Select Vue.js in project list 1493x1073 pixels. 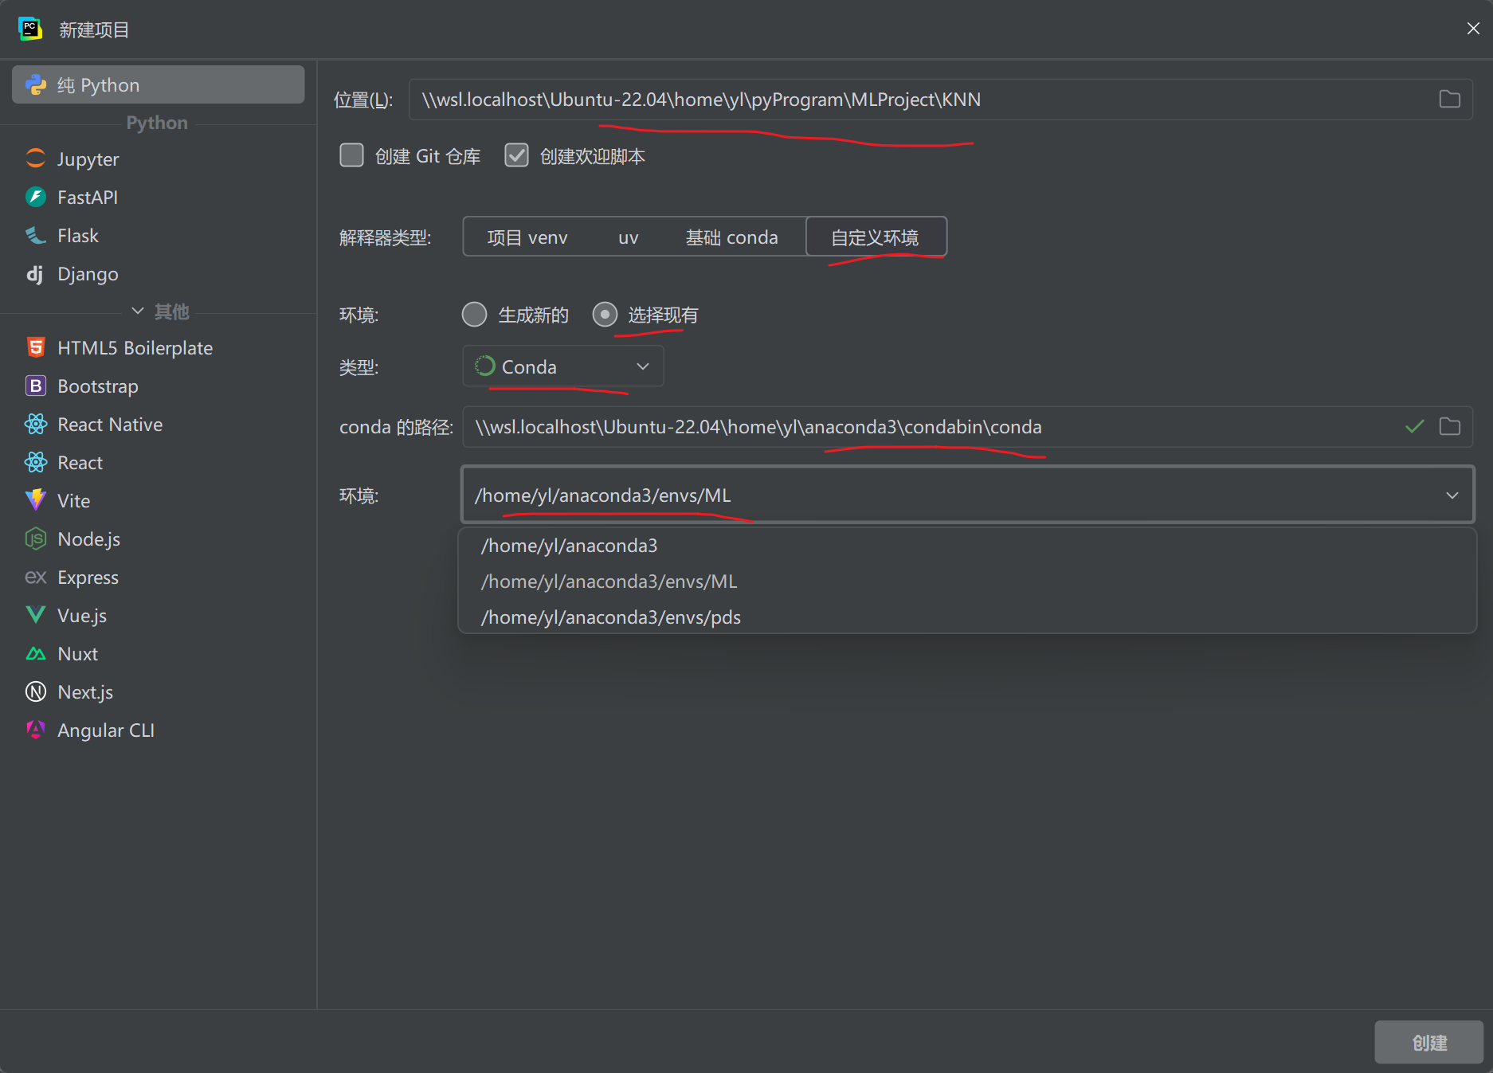pos(158,615)
